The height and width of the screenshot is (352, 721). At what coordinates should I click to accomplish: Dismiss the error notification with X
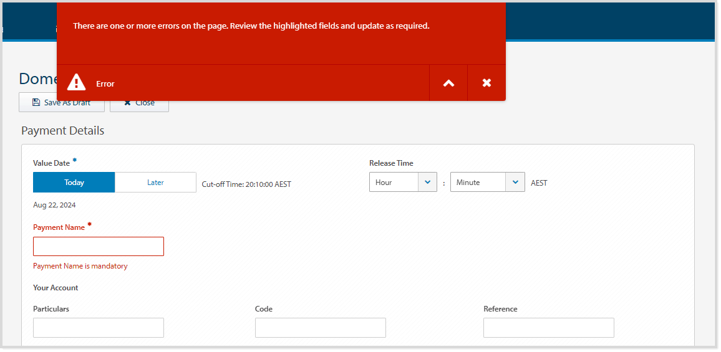coord(486,83)
